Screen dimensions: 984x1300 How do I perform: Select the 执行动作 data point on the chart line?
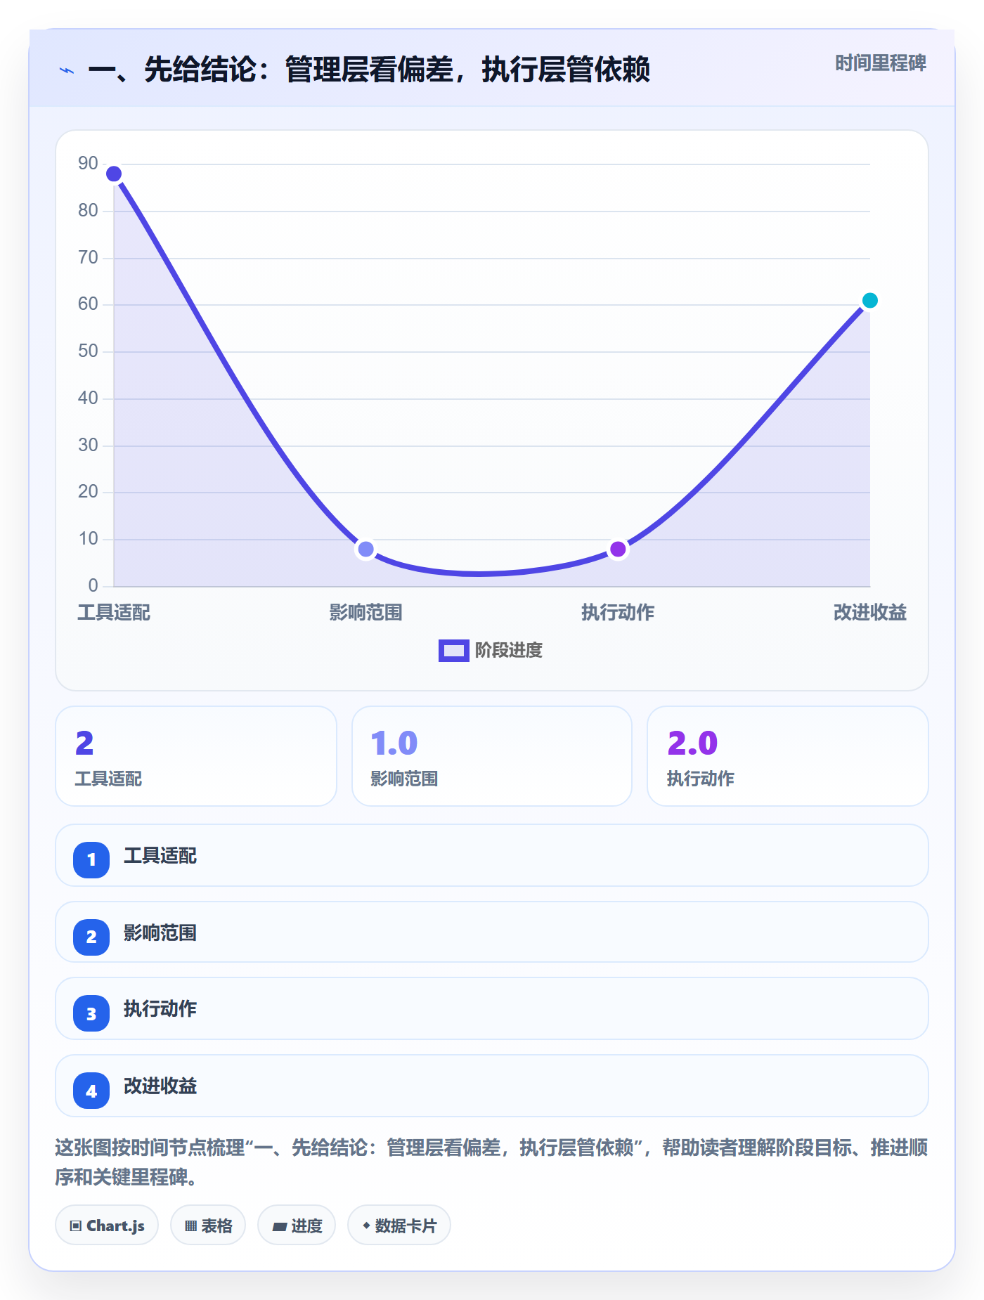618,549
